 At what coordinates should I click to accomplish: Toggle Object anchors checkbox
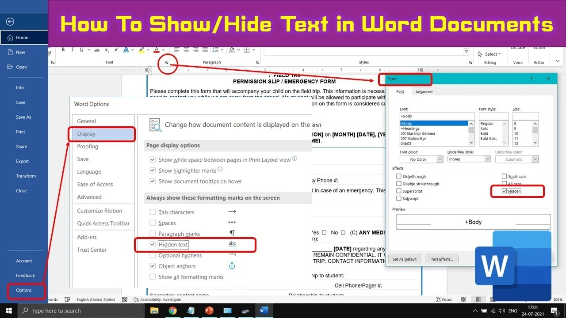tap(153, 266)
